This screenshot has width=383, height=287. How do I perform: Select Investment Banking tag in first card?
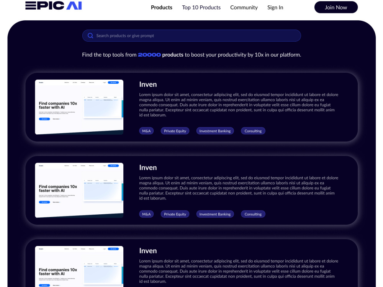click(x=215, y=131)
